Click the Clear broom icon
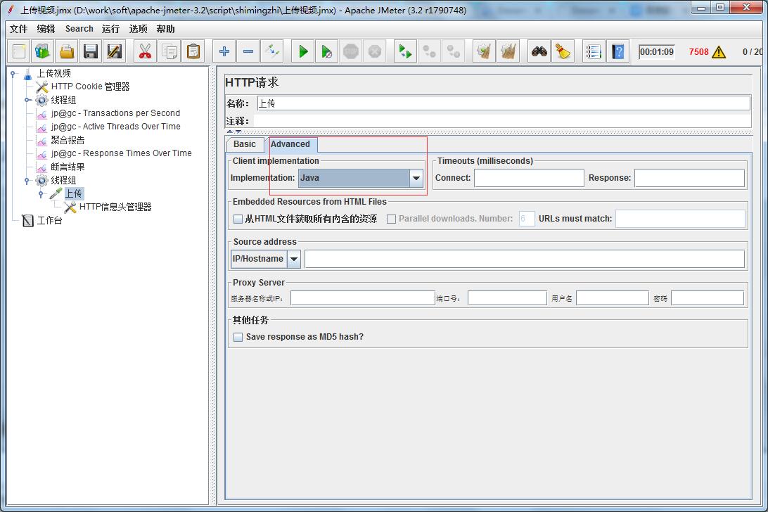Screen dimensions: 768x512 (x=484, y=51)
